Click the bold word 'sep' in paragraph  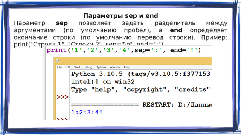tap(62, 23)
